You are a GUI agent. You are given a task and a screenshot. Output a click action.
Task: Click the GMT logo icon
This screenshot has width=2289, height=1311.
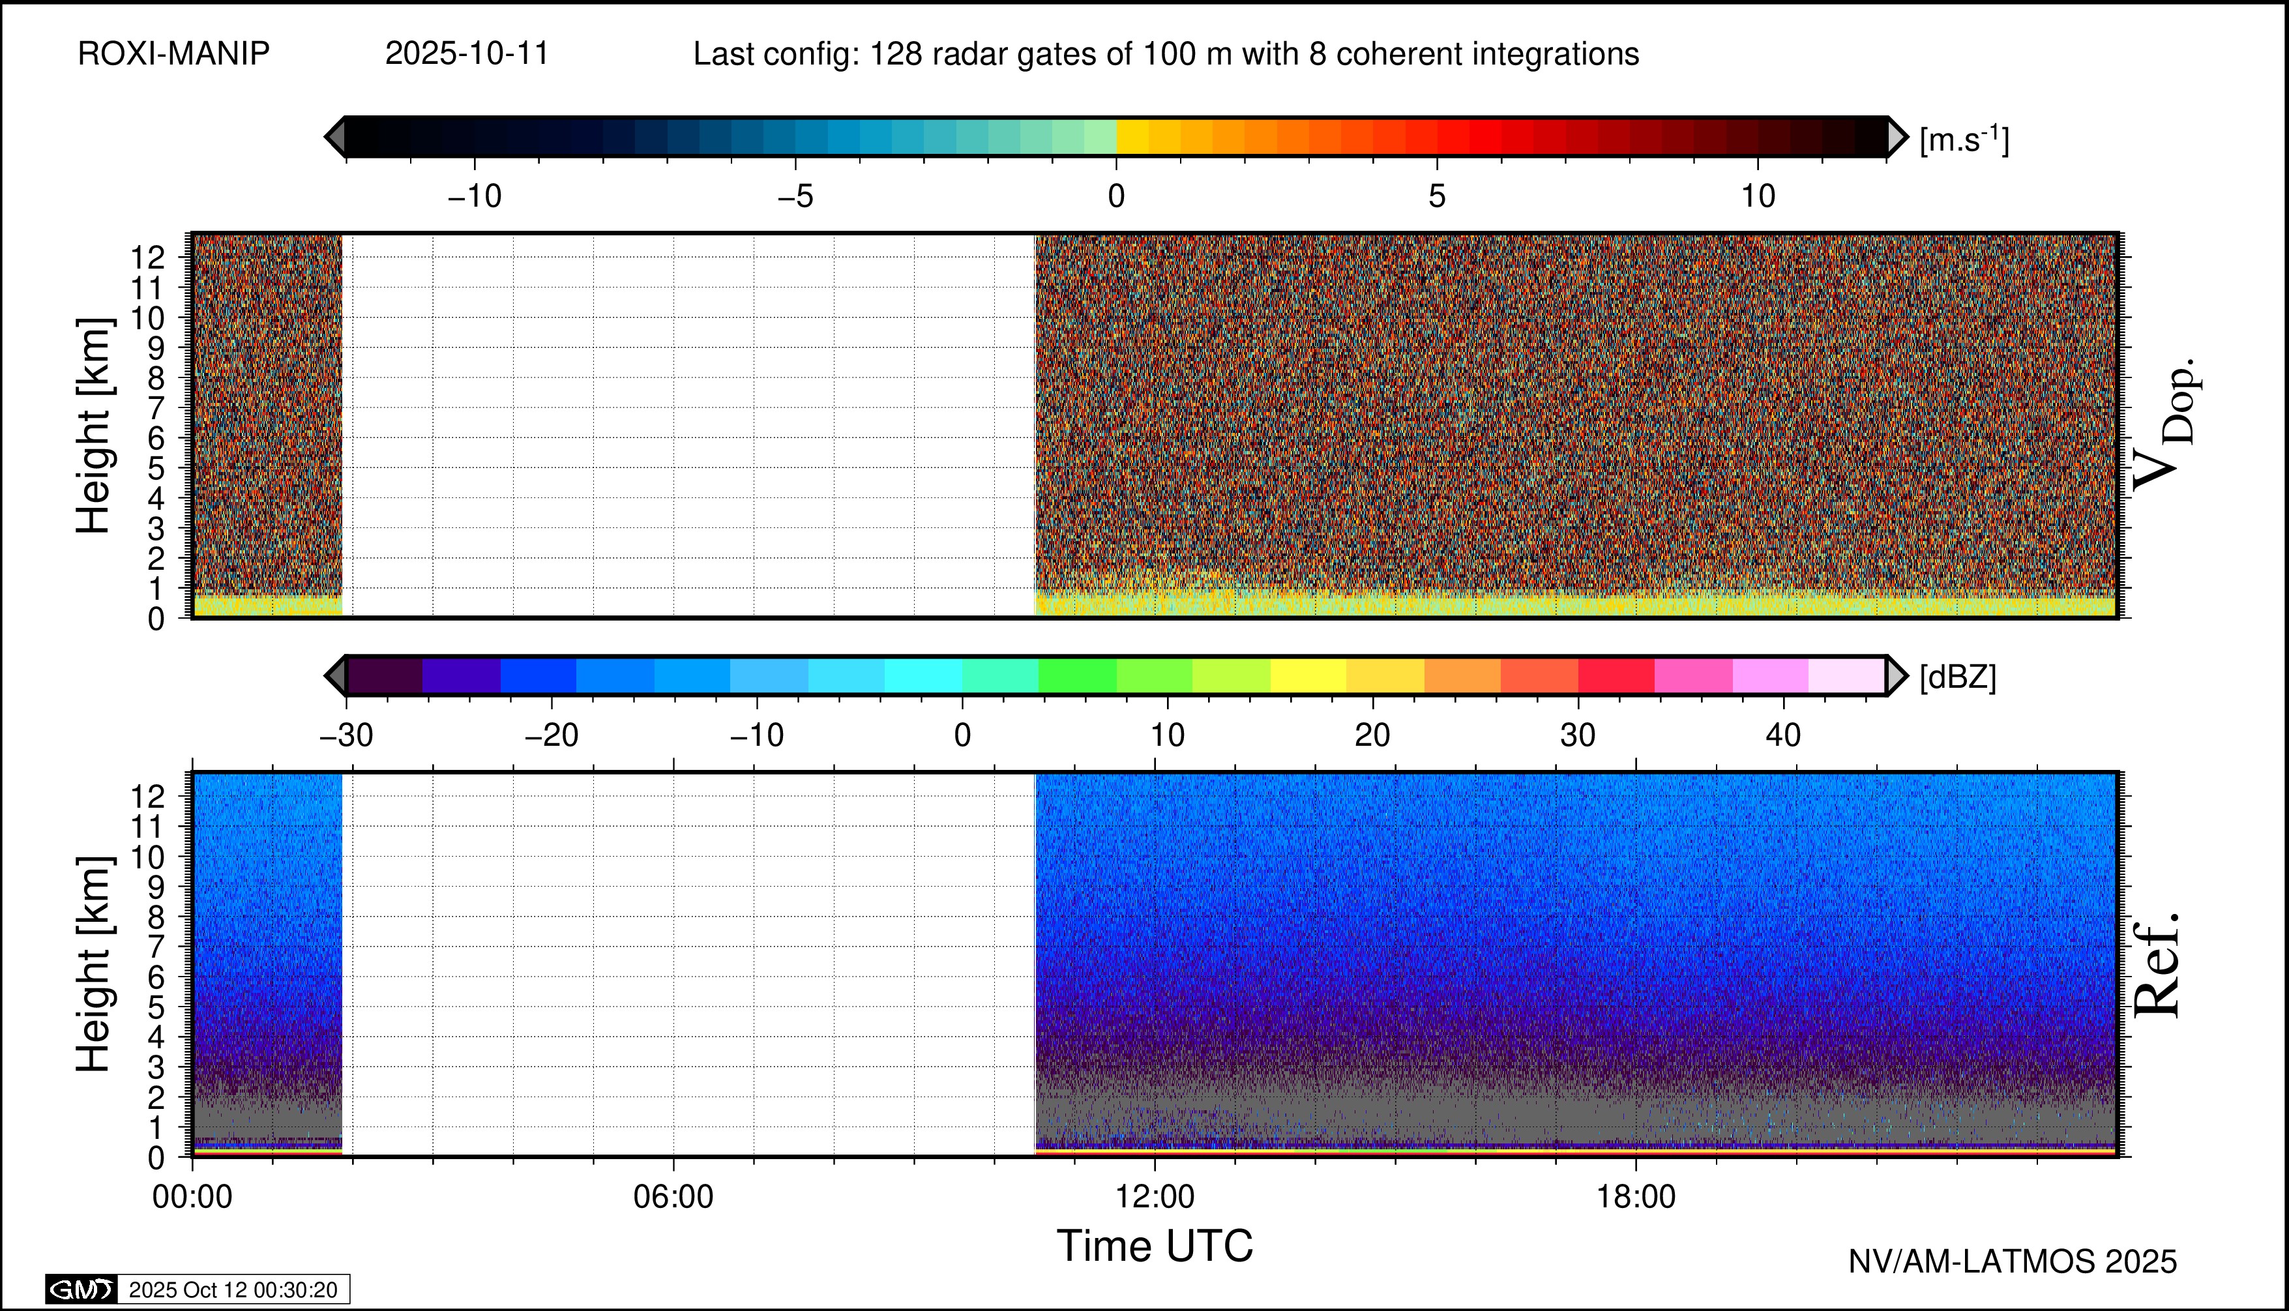81,1289
